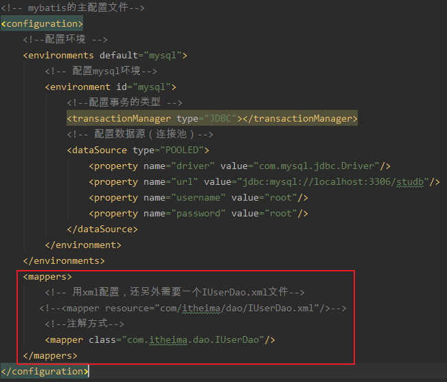Click the 用xml配置 IUserDao.xml文件 comment line
The width and height of the screenshot is (447, 382).
175,292
